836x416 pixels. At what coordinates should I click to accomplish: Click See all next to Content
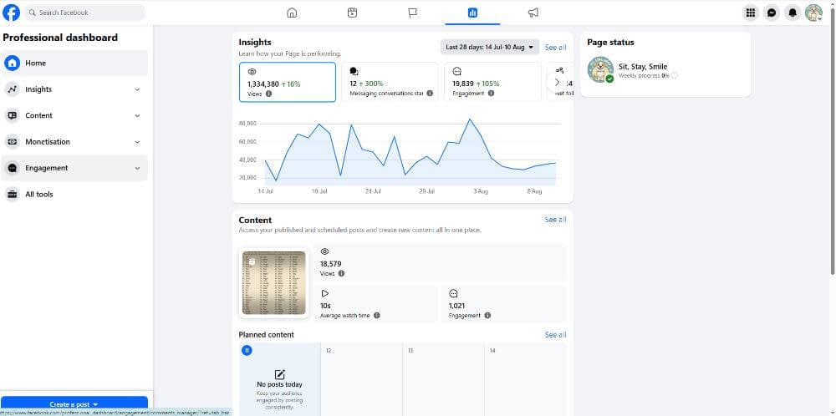coord(556,220)
